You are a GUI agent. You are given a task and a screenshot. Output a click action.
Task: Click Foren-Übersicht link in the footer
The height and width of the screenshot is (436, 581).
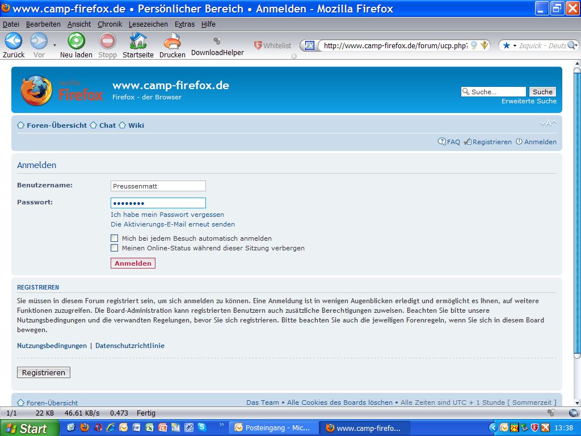coord(52,403)
